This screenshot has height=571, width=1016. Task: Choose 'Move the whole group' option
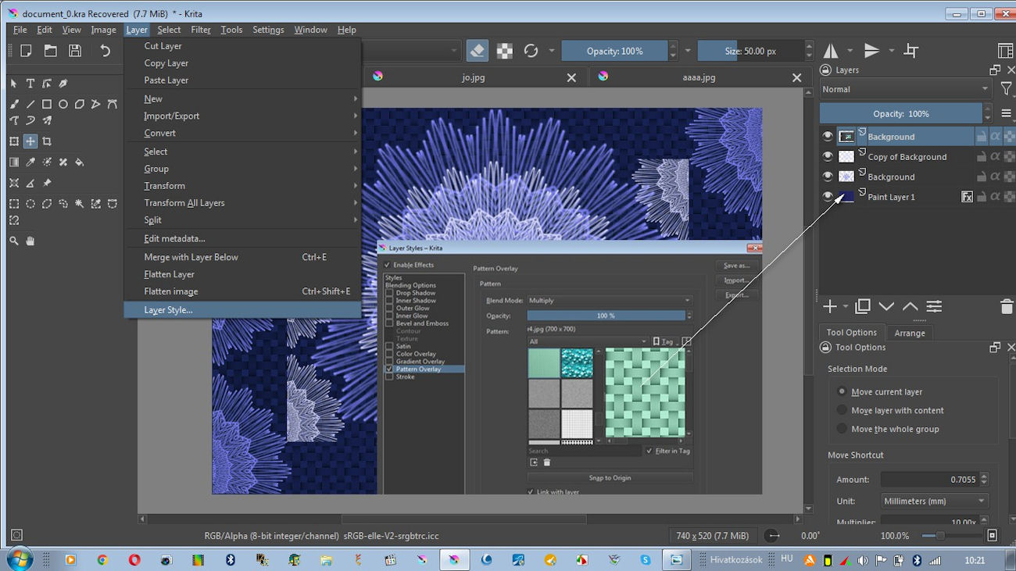(842, 429)
